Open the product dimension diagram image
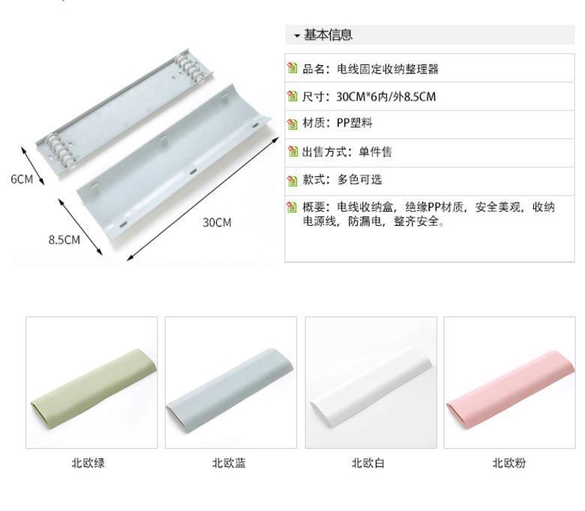This screenshot has height=511, width=585. click(x=145, y=153)
